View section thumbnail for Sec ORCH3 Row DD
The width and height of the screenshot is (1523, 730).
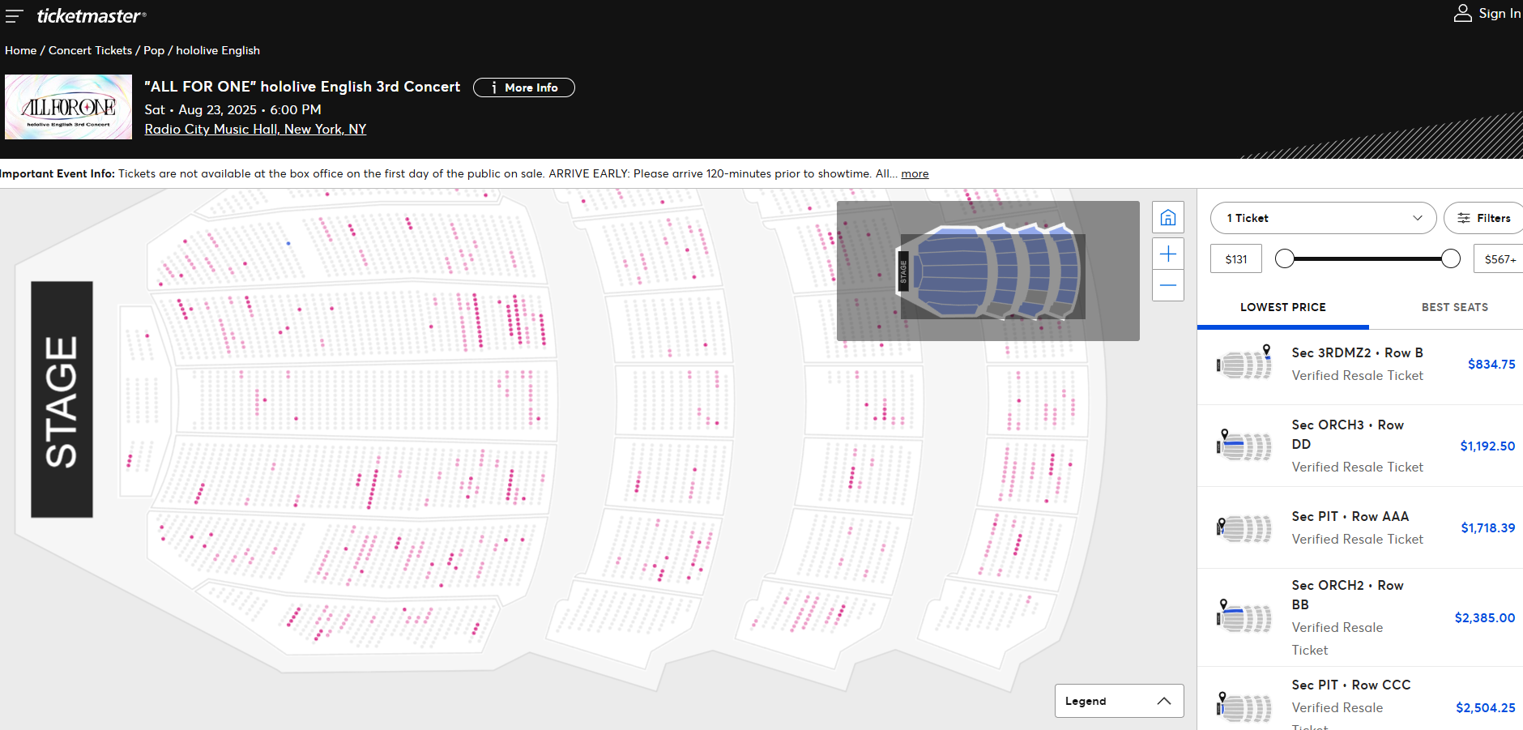[1245, 446]
